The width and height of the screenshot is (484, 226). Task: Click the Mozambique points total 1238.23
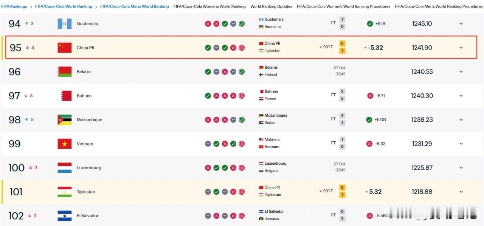[422, 120]
